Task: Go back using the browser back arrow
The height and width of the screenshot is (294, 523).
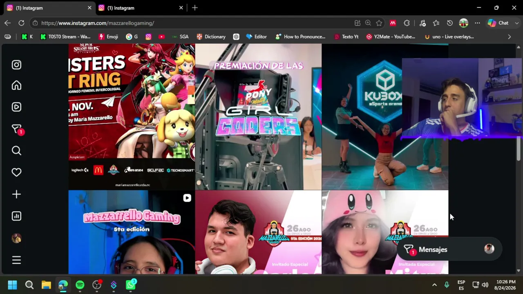Action: (8, 23)
